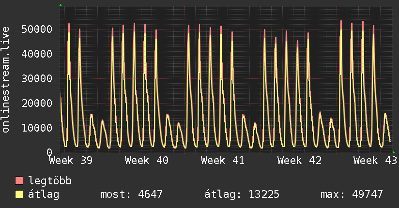Click the pink legtöbb legend swatch

[x=19, y=180]
